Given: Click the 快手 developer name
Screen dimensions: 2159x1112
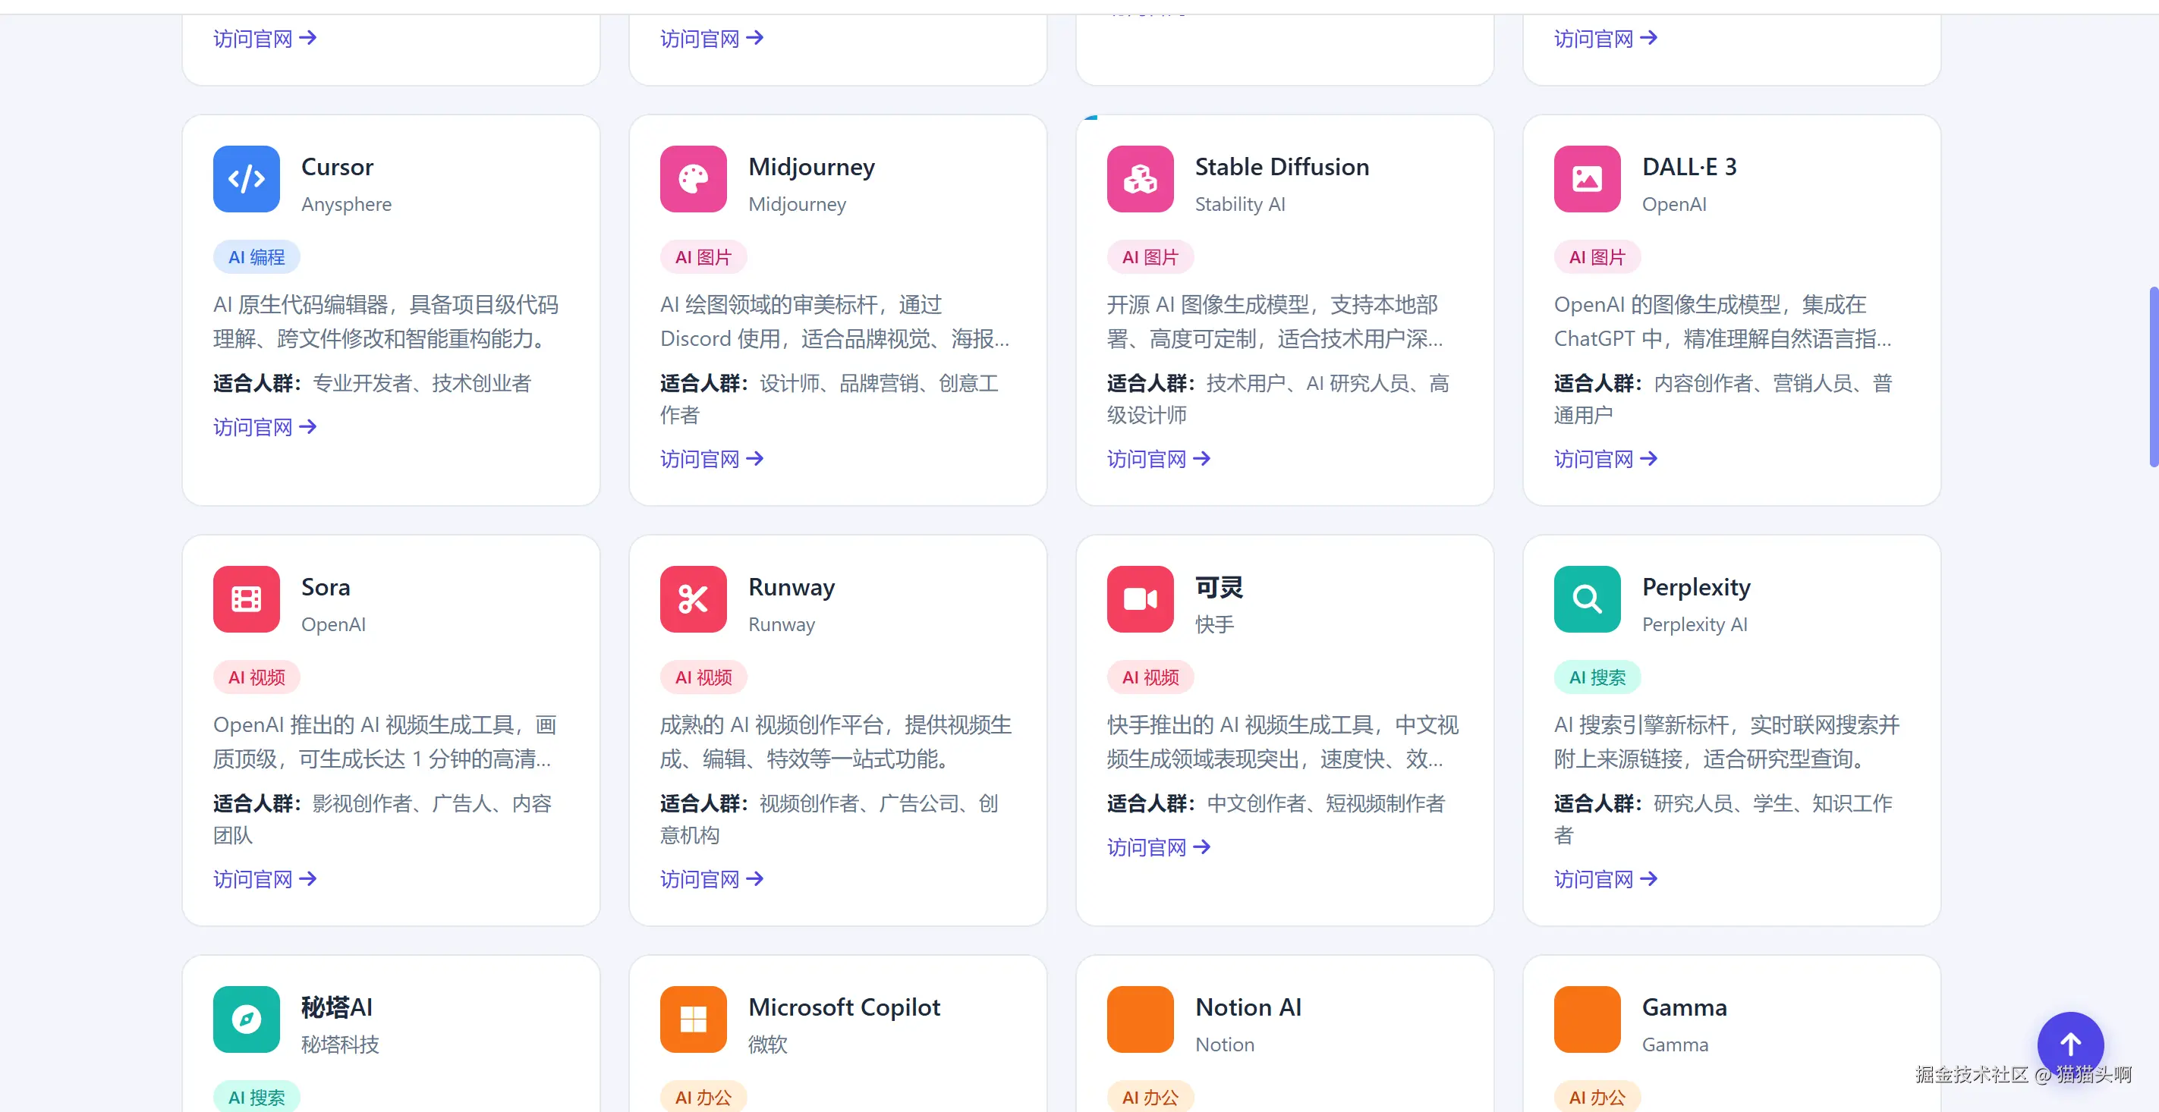Looking at the screenshot, I should [1214, 624].
